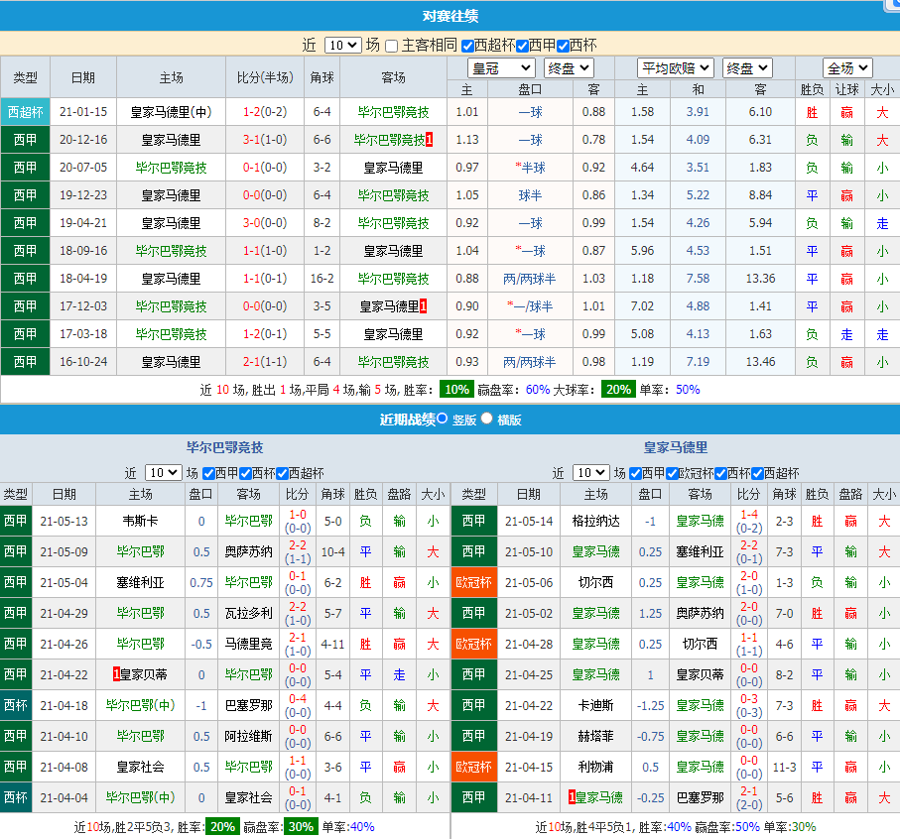The image size is (900, 839).
Task: Click 阿拉维斯 in the 21-04-10 row
Action: 248,736
